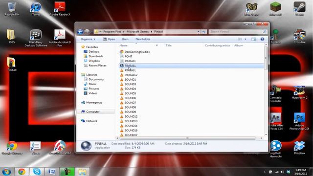This screenshot has width=313, height=176.
Task: Sort by Contributing artists column header
Action: [217, 45]
